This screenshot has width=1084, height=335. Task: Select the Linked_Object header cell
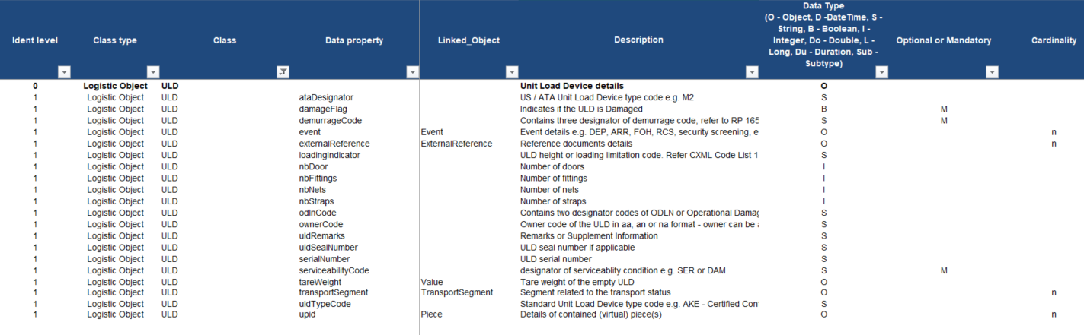(468, 40)
